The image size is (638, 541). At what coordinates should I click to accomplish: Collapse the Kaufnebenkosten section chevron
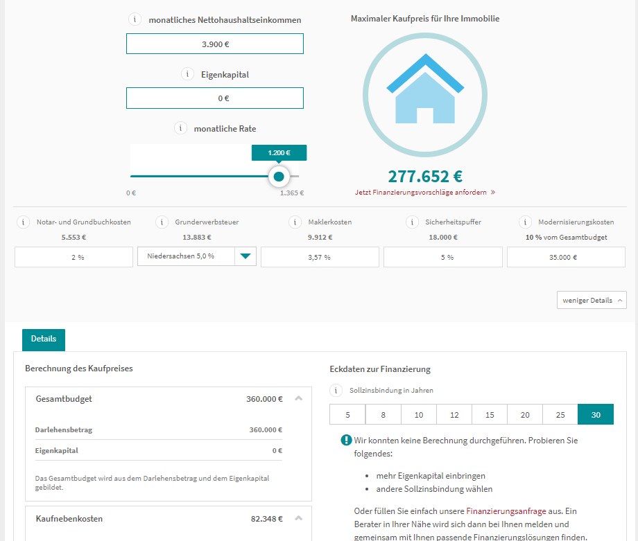(299, 518)
